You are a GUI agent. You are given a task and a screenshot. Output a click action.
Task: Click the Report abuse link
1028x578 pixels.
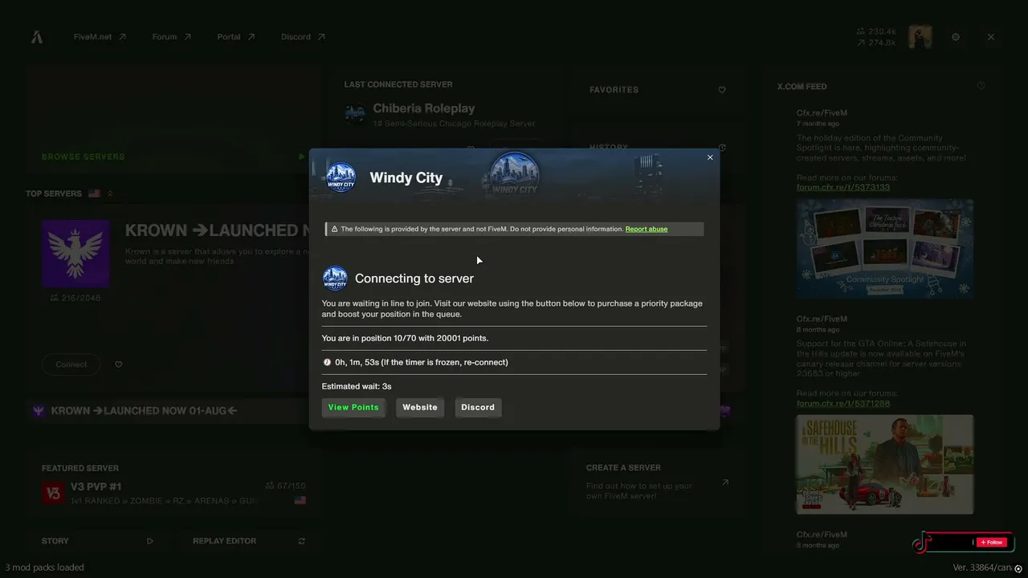pos(647,230)
